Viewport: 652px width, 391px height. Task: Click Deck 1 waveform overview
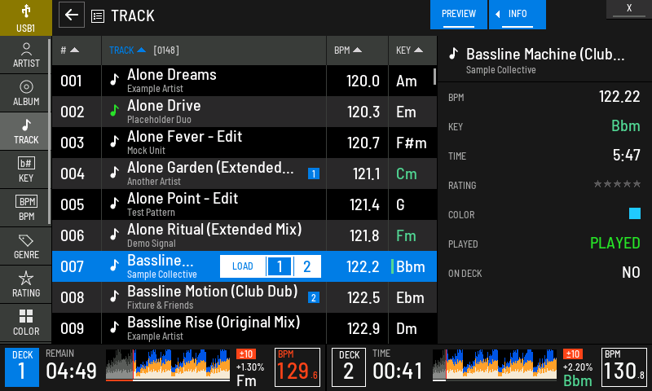(x=168, y=365)
